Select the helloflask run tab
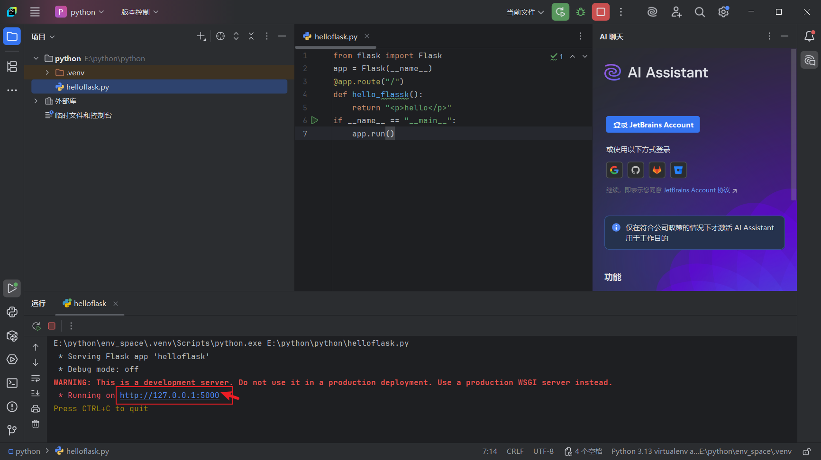Screen dimensions: 821x460 pos(90,303)
